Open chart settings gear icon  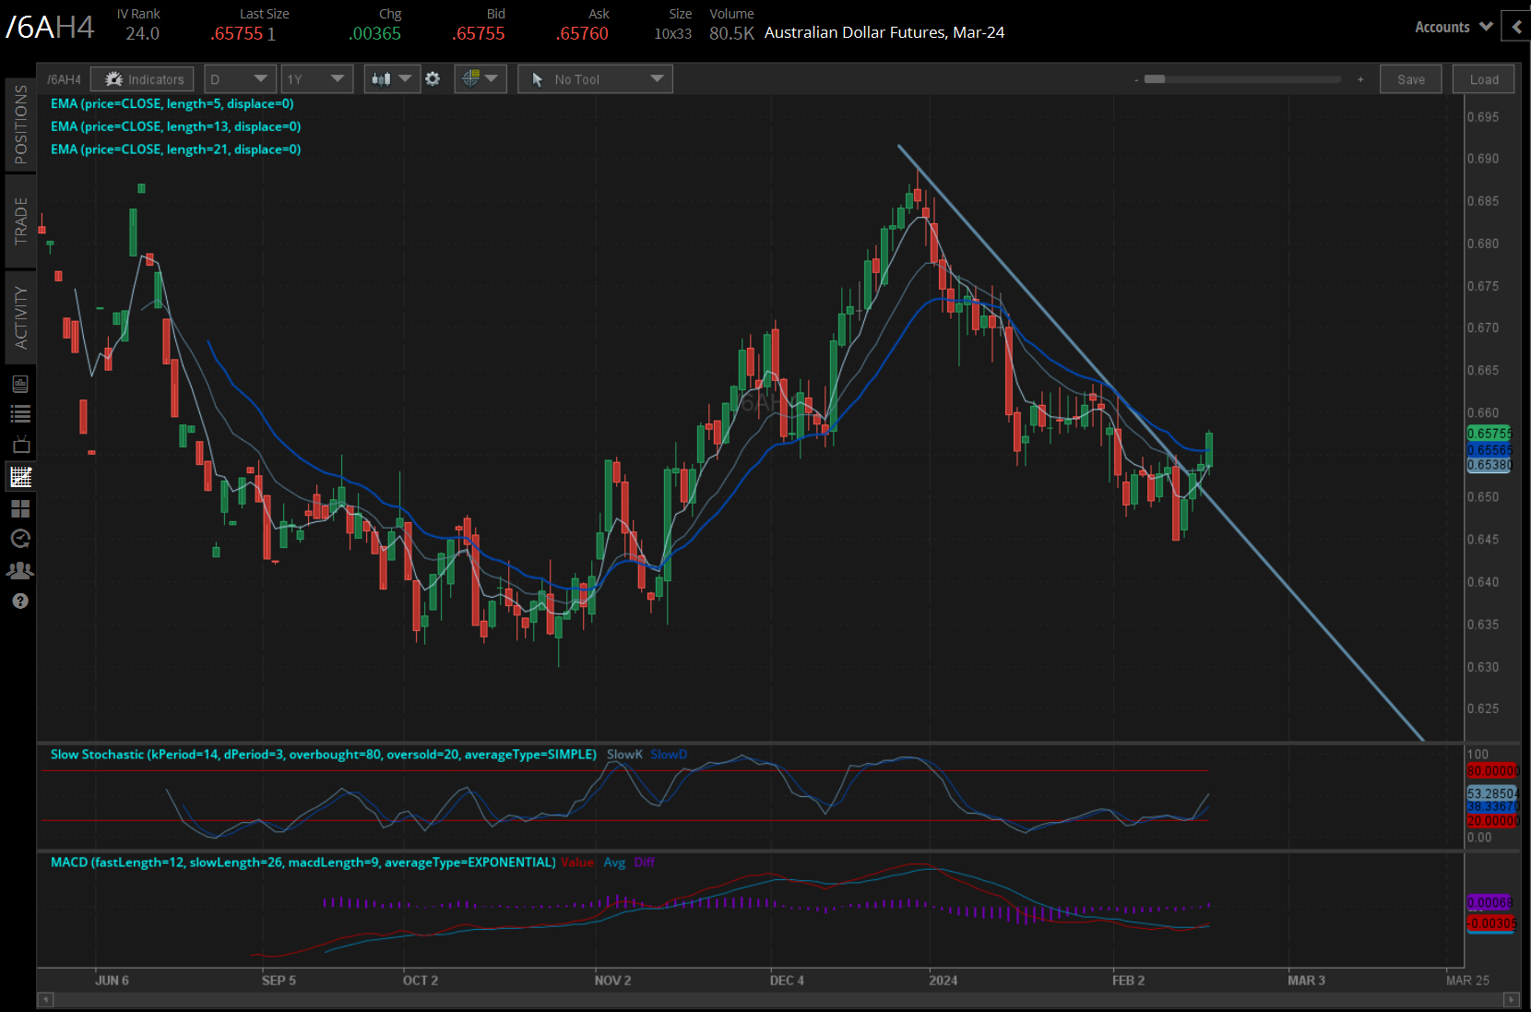(433, 79)
